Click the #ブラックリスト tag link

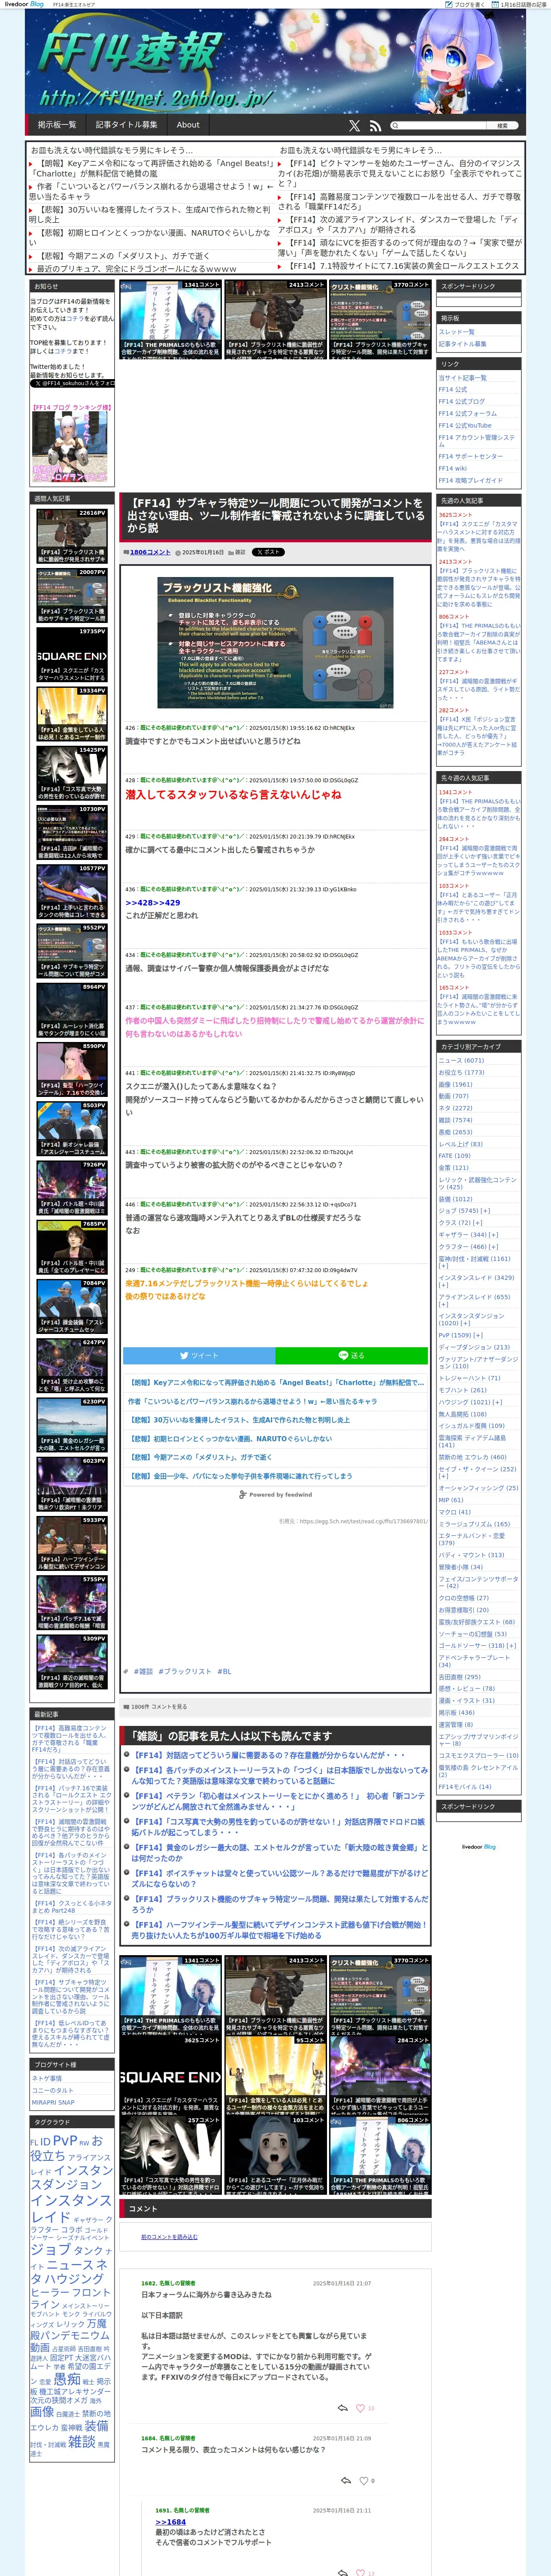coord(184,1671)
